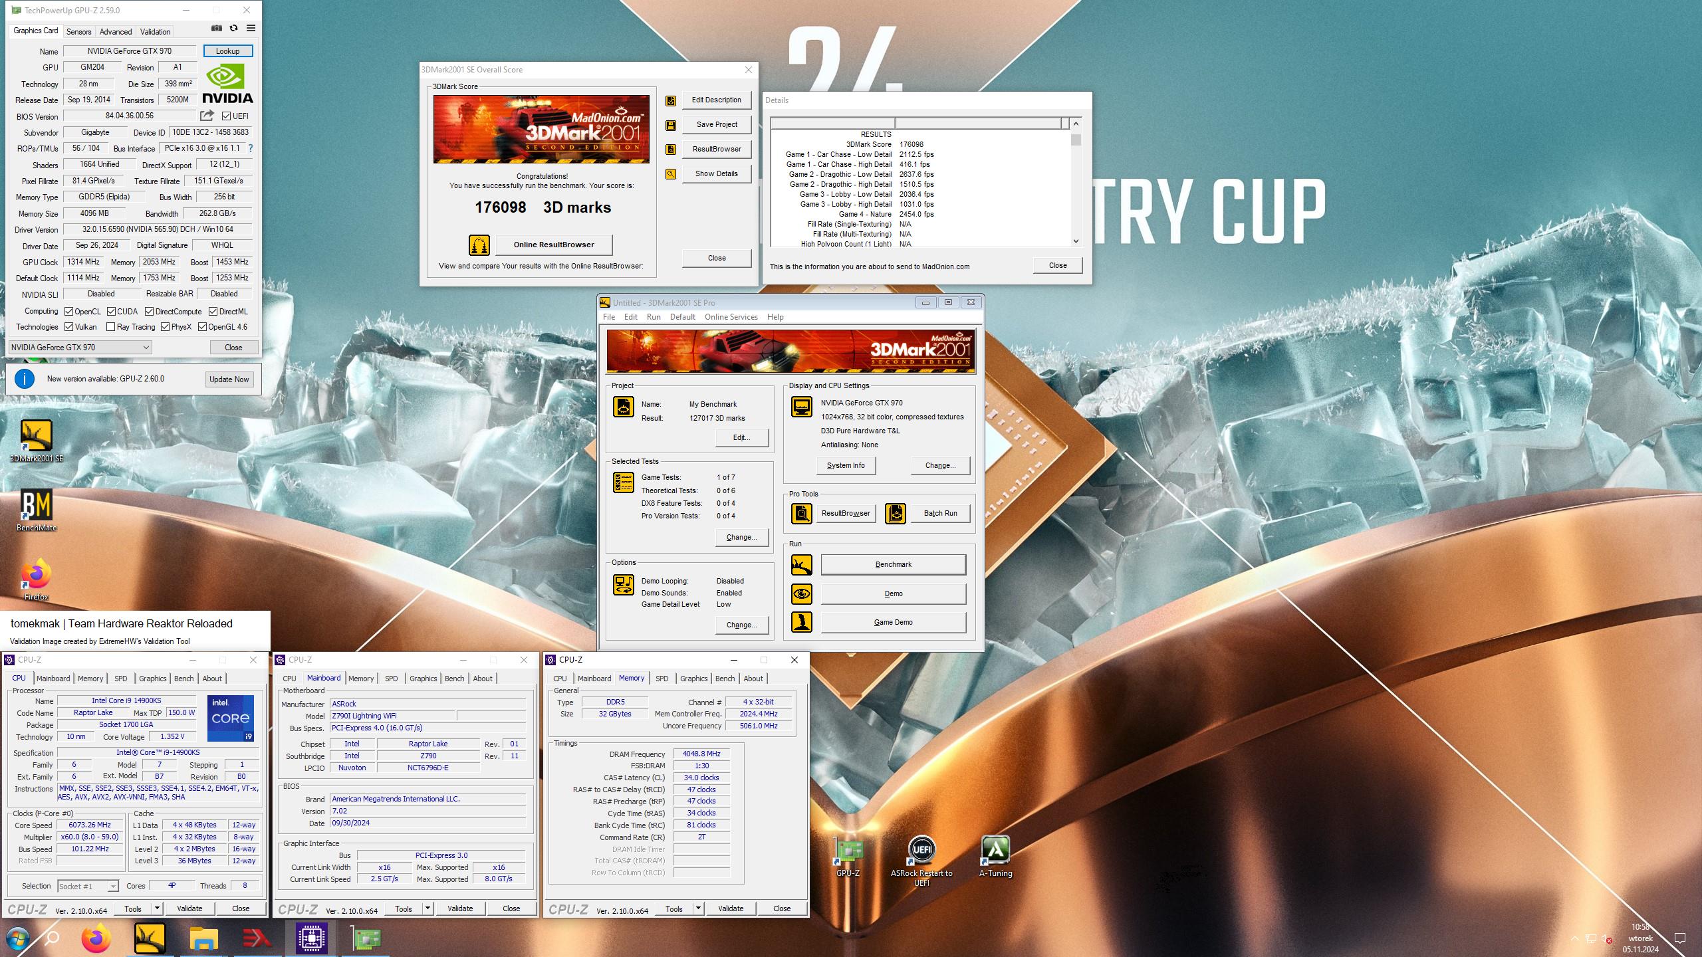Open File Explorer from the taskbar
Screen dimensions: 1702x957
coord(203,938)
